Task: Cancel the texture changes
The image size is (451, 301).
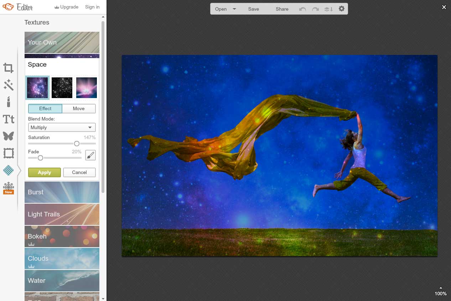Action: click(x=79, y=172)
